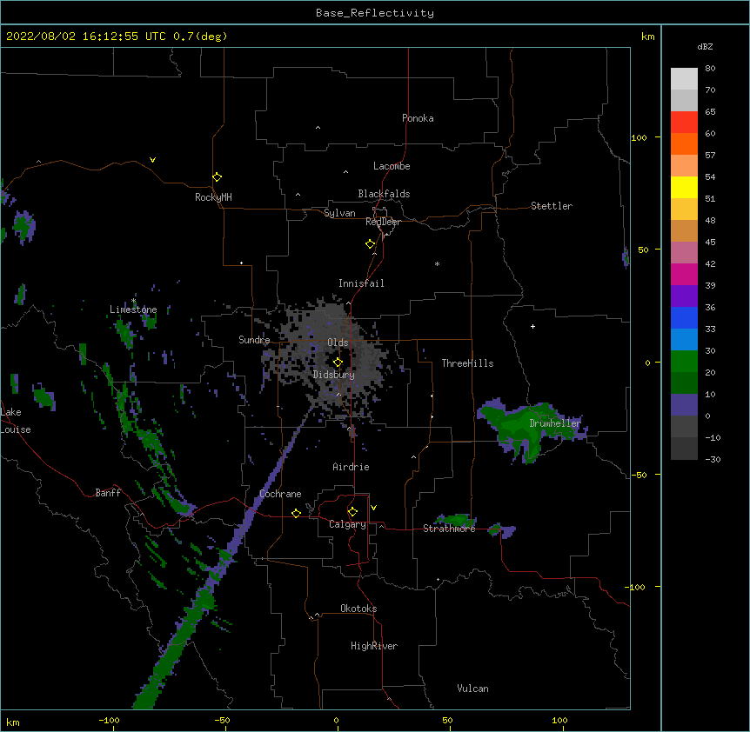
Task: Click the yellow marker just above Calgary label
Action: pos(352,512)
